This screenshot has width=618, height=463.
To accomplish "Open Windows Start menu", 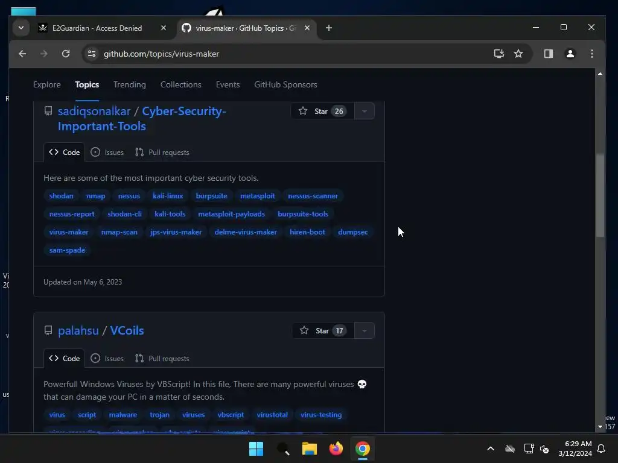I will 256,449.
